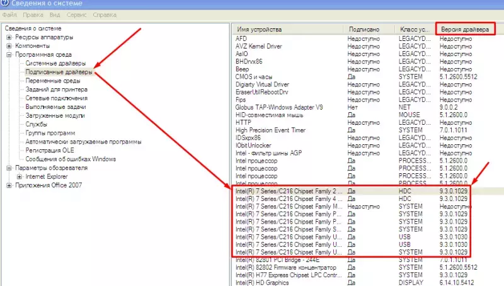Click version 9.0.0.2 cell
This screenshot has height=286, width=504.
(x=449, y=107)
